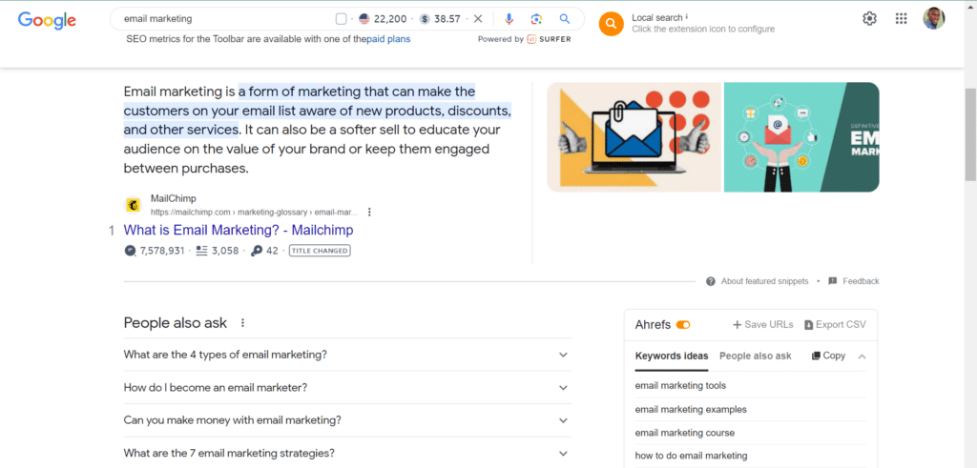Click the Feedback link
The image size is (977, 468).
click(x=861, y=281)
